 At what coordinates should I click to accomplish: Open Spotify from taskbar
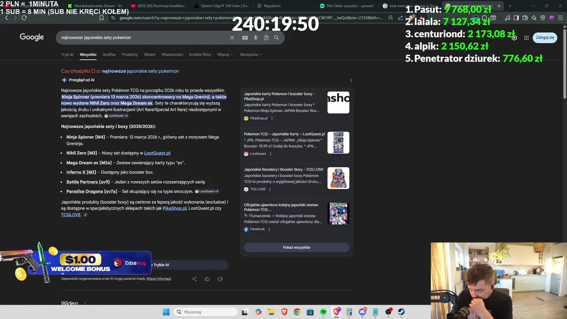pos(323,312)
